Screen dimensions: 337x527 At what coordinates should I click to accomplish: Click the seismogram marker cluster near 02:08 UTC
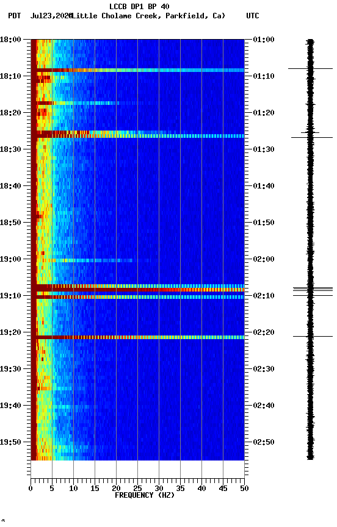313,289
